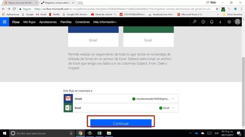Click the Aplicaciones bookmarks shortcut
The width and height of the screenshot is (245, 137).
point(10,14)
